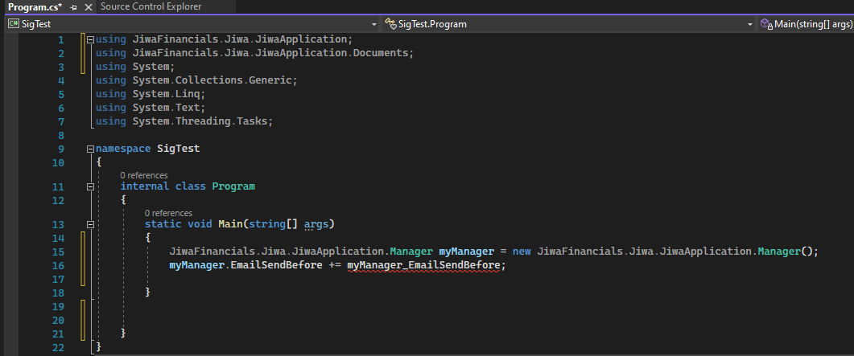Pin the Program.cs tab
Viewport: 854px width, 356px height.
(x=73, y=7)
